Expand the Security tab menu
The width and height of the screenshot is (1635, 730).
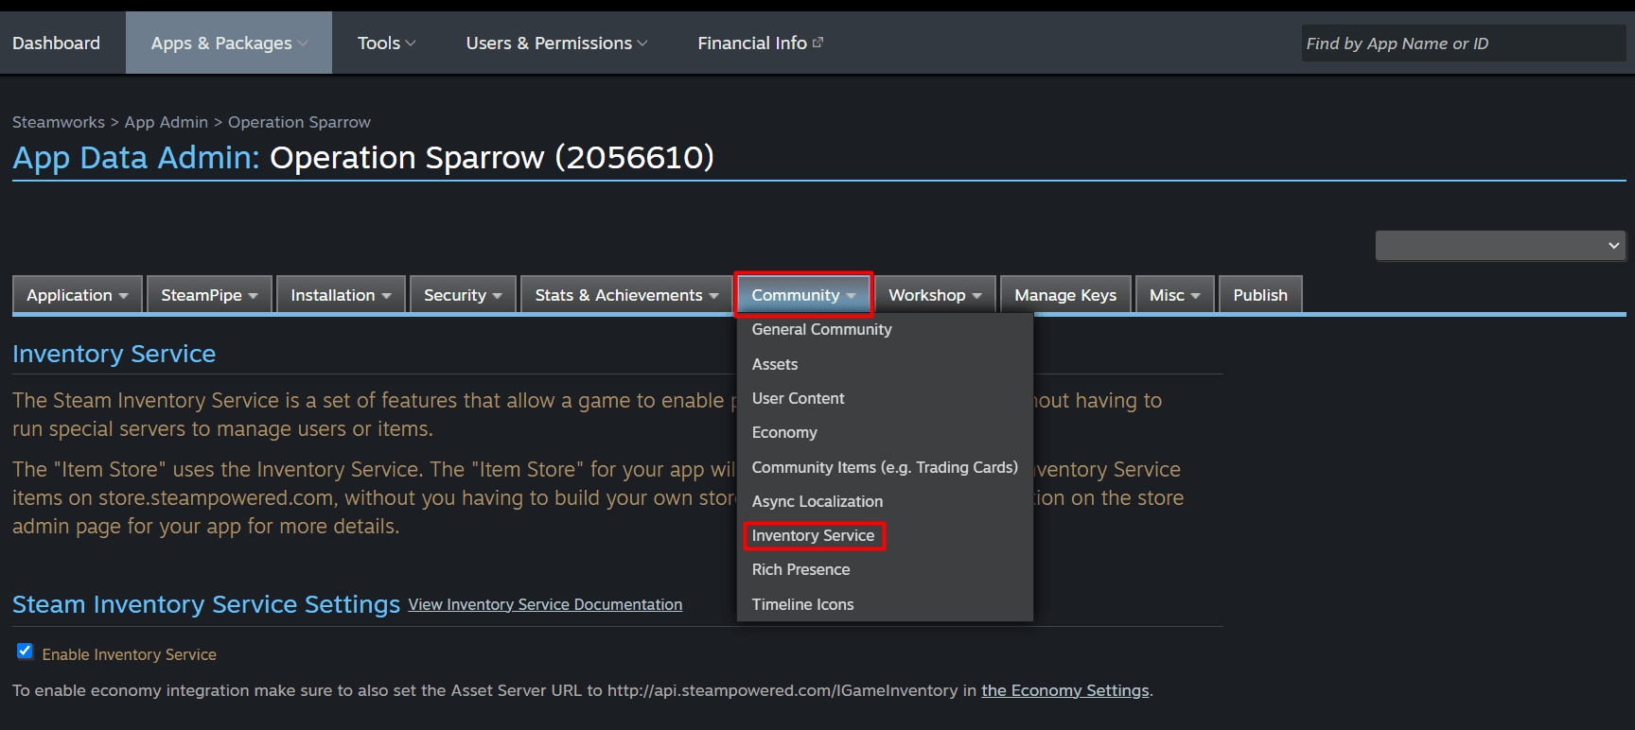click(x=463, y=295)
